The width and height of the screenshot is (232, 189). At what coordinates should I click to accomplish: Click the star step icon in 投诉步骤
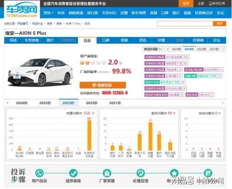(x=174, y=173)
